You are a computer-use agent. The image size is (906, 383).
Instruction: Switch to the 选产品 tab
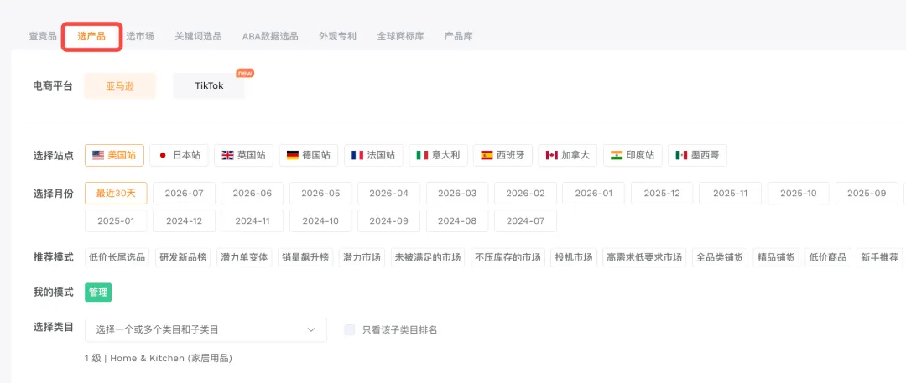coord(91,36)
